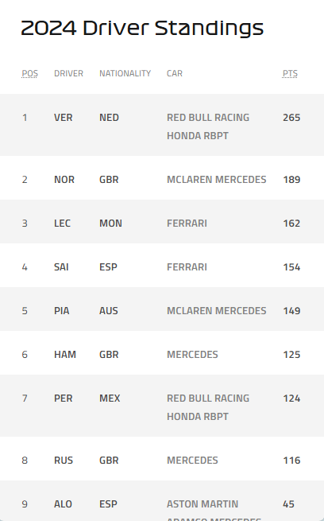This screenshot has height=521, width=324.
Task: Click the Ferrari team link in LEC's row
Action: tap(187, 224)
